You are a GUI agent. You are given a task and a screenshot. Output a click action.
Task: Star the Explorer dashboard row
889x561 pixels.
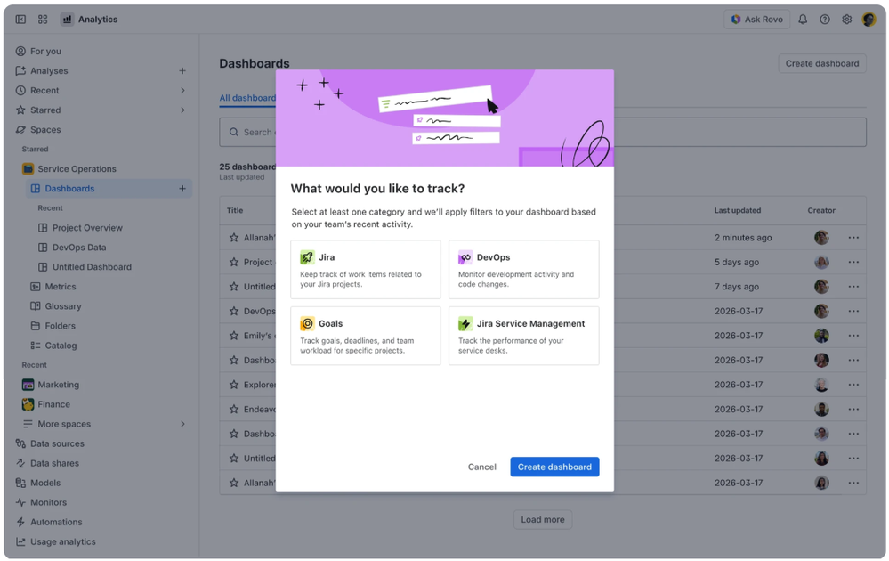click(233, 385)
